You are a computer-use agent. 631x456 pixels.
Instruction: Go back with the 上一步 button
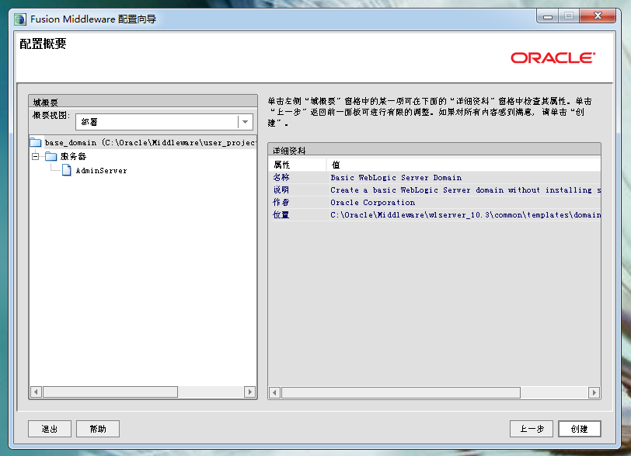[532, 429]
